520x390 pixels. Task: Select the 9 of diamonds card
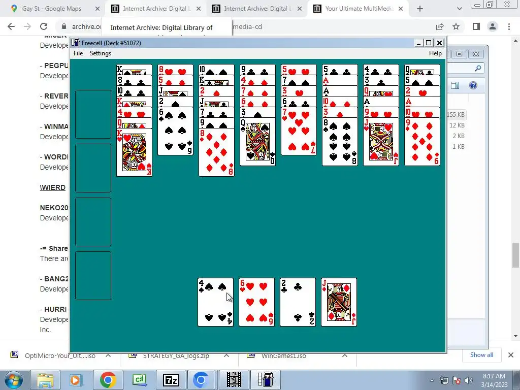(422, 142)
